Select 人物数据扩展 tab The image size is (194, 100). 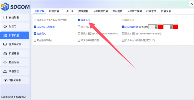click(x=100, y=11)
